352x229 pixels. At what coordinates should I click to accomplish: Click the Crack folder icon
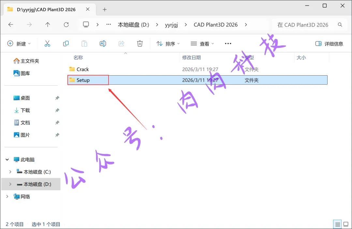tap(72, 69)
